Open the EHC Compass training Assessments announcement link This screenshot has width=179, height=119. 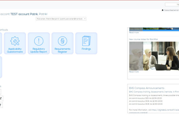(154, 92)
